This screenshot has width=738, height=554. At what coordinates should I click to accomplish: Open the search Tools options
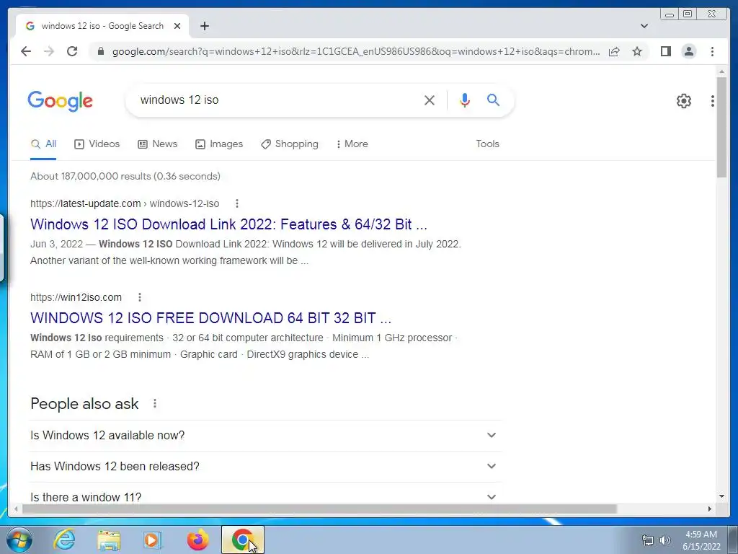point(487,144)
